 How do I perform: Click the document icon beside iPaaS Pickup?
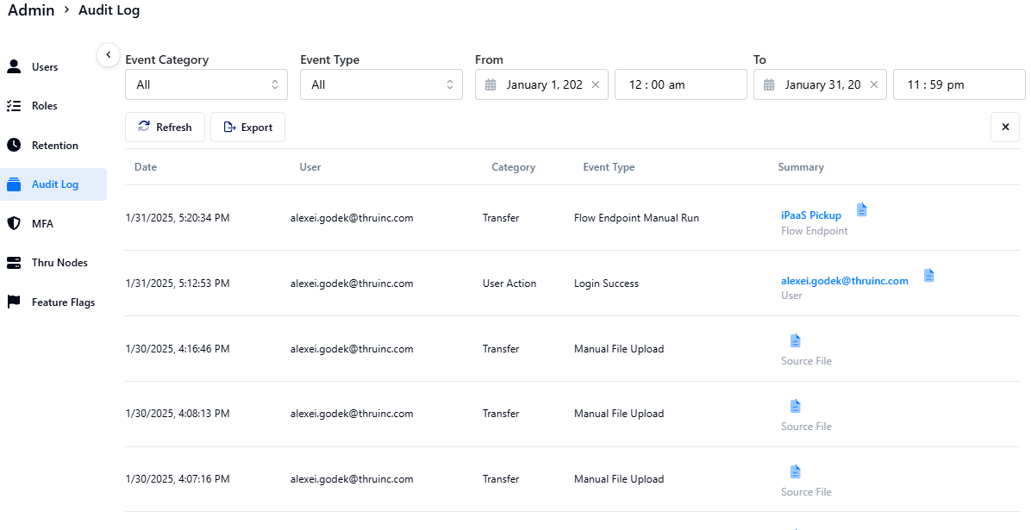(861, 209)
